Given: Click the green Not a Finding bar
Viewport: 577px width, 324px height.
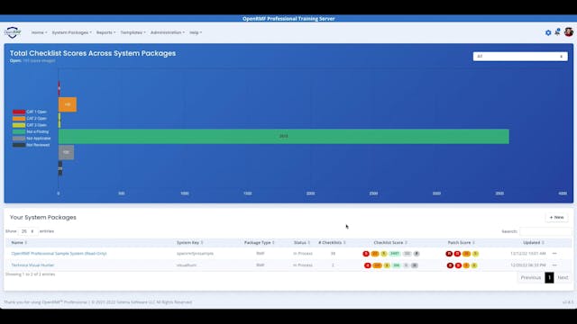Looking at the screenshot, I should coord(284,136).
